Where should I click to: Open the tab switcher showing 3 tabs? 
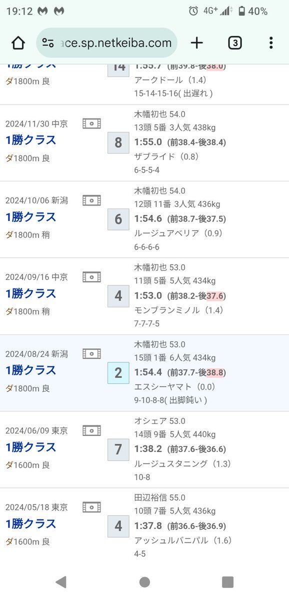coord(234,43)
